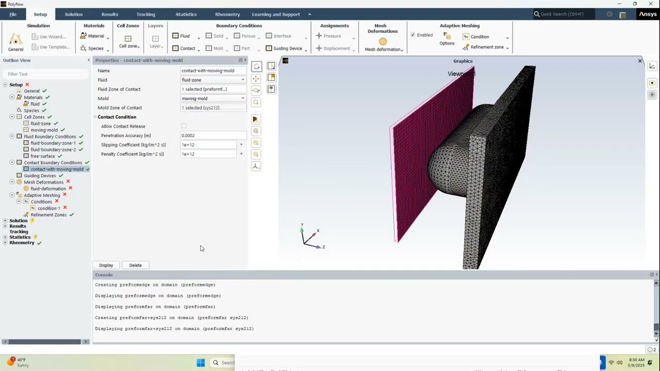Switch to the Solution tab
Viewport: 660px width, 371px height.
[74, 14]
